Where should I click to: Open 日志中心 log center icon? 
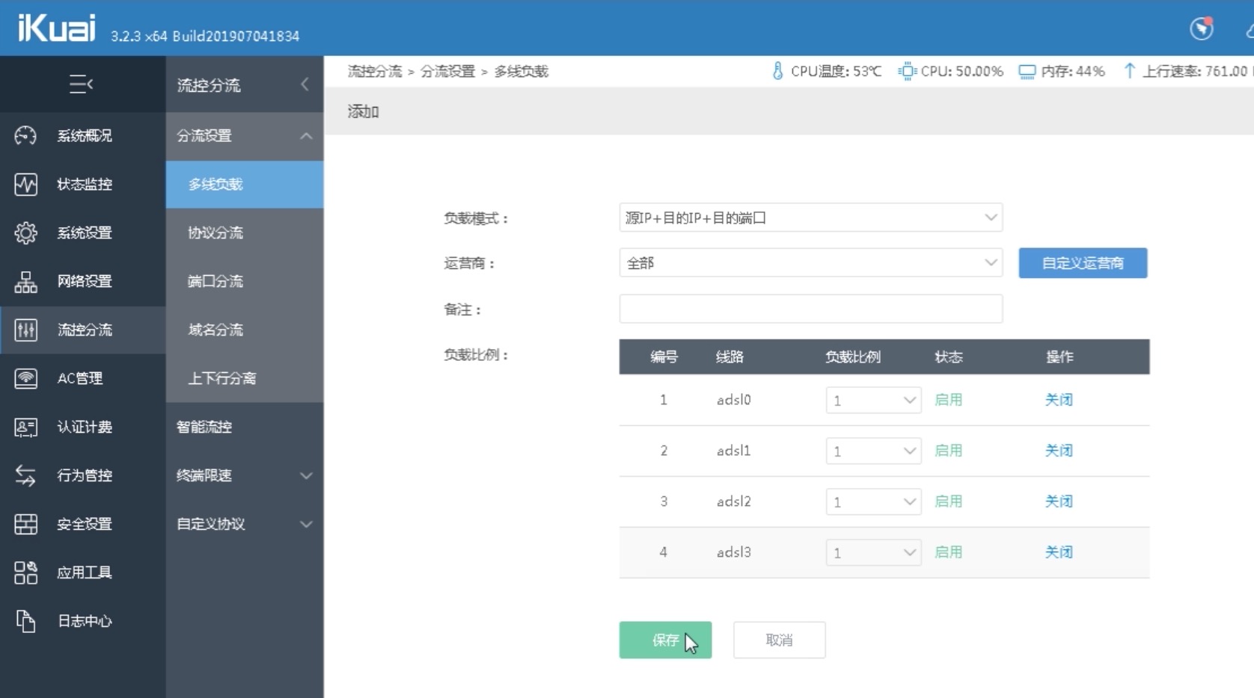pos(25,621)
